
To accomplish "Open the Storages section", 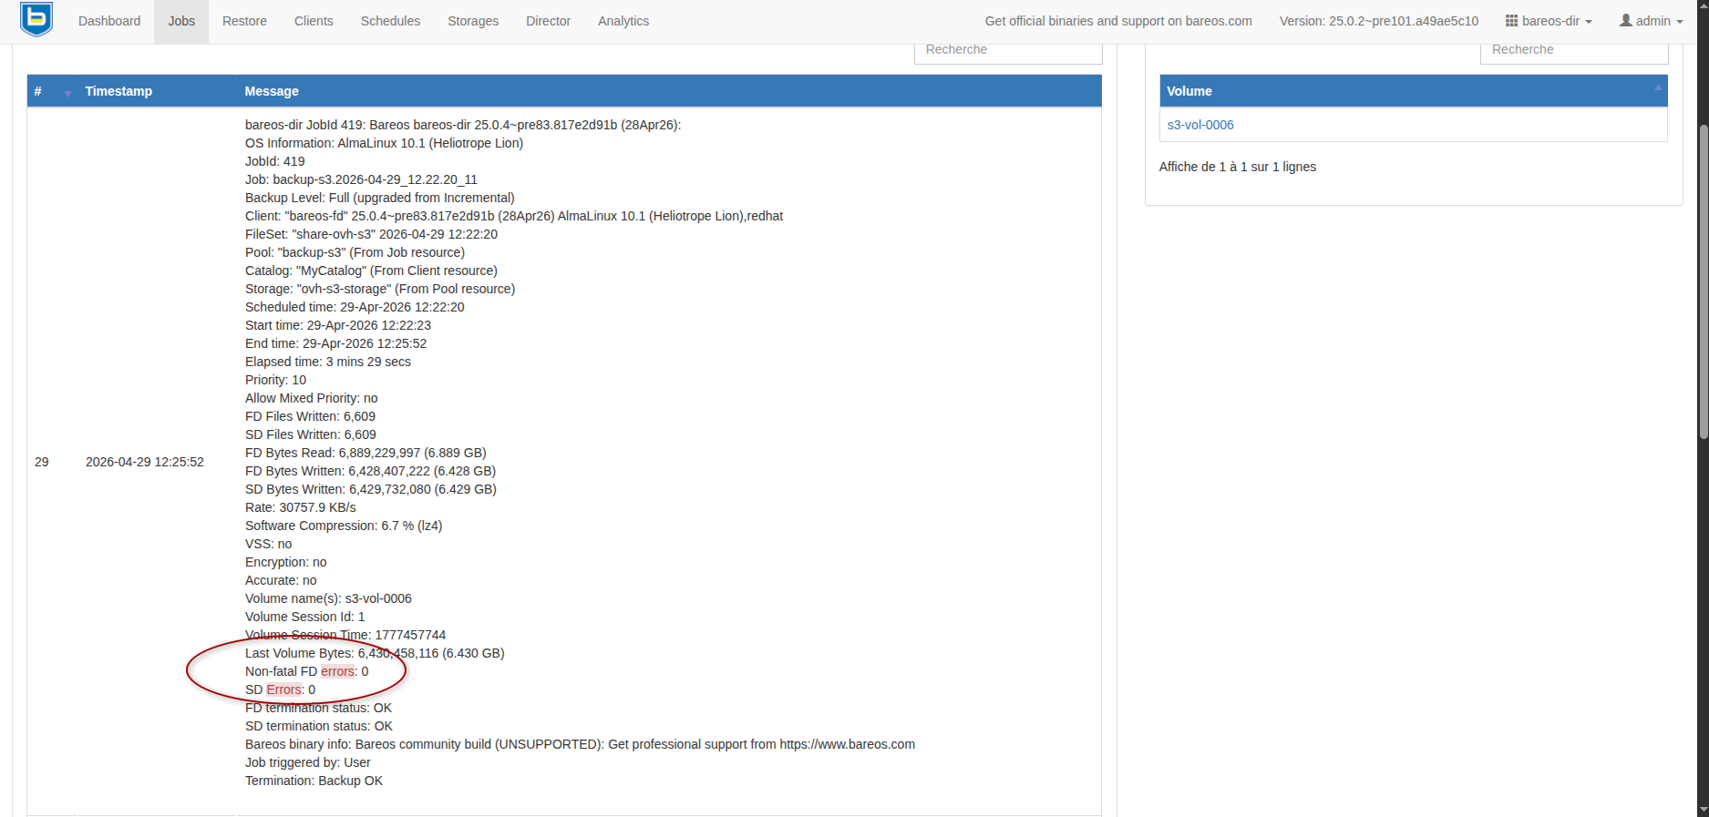I will tap(473, 21).
